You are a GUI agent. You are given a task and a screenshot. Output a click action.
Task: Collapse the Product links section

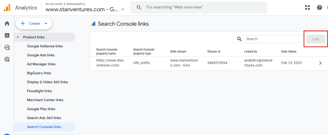click(18, 37)
